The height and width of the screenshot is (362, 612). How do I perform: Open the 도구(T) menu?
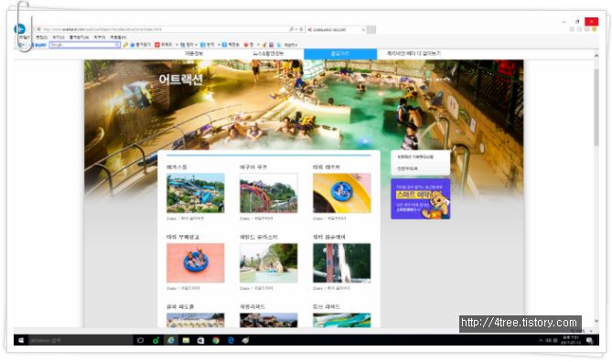[100, 37]
